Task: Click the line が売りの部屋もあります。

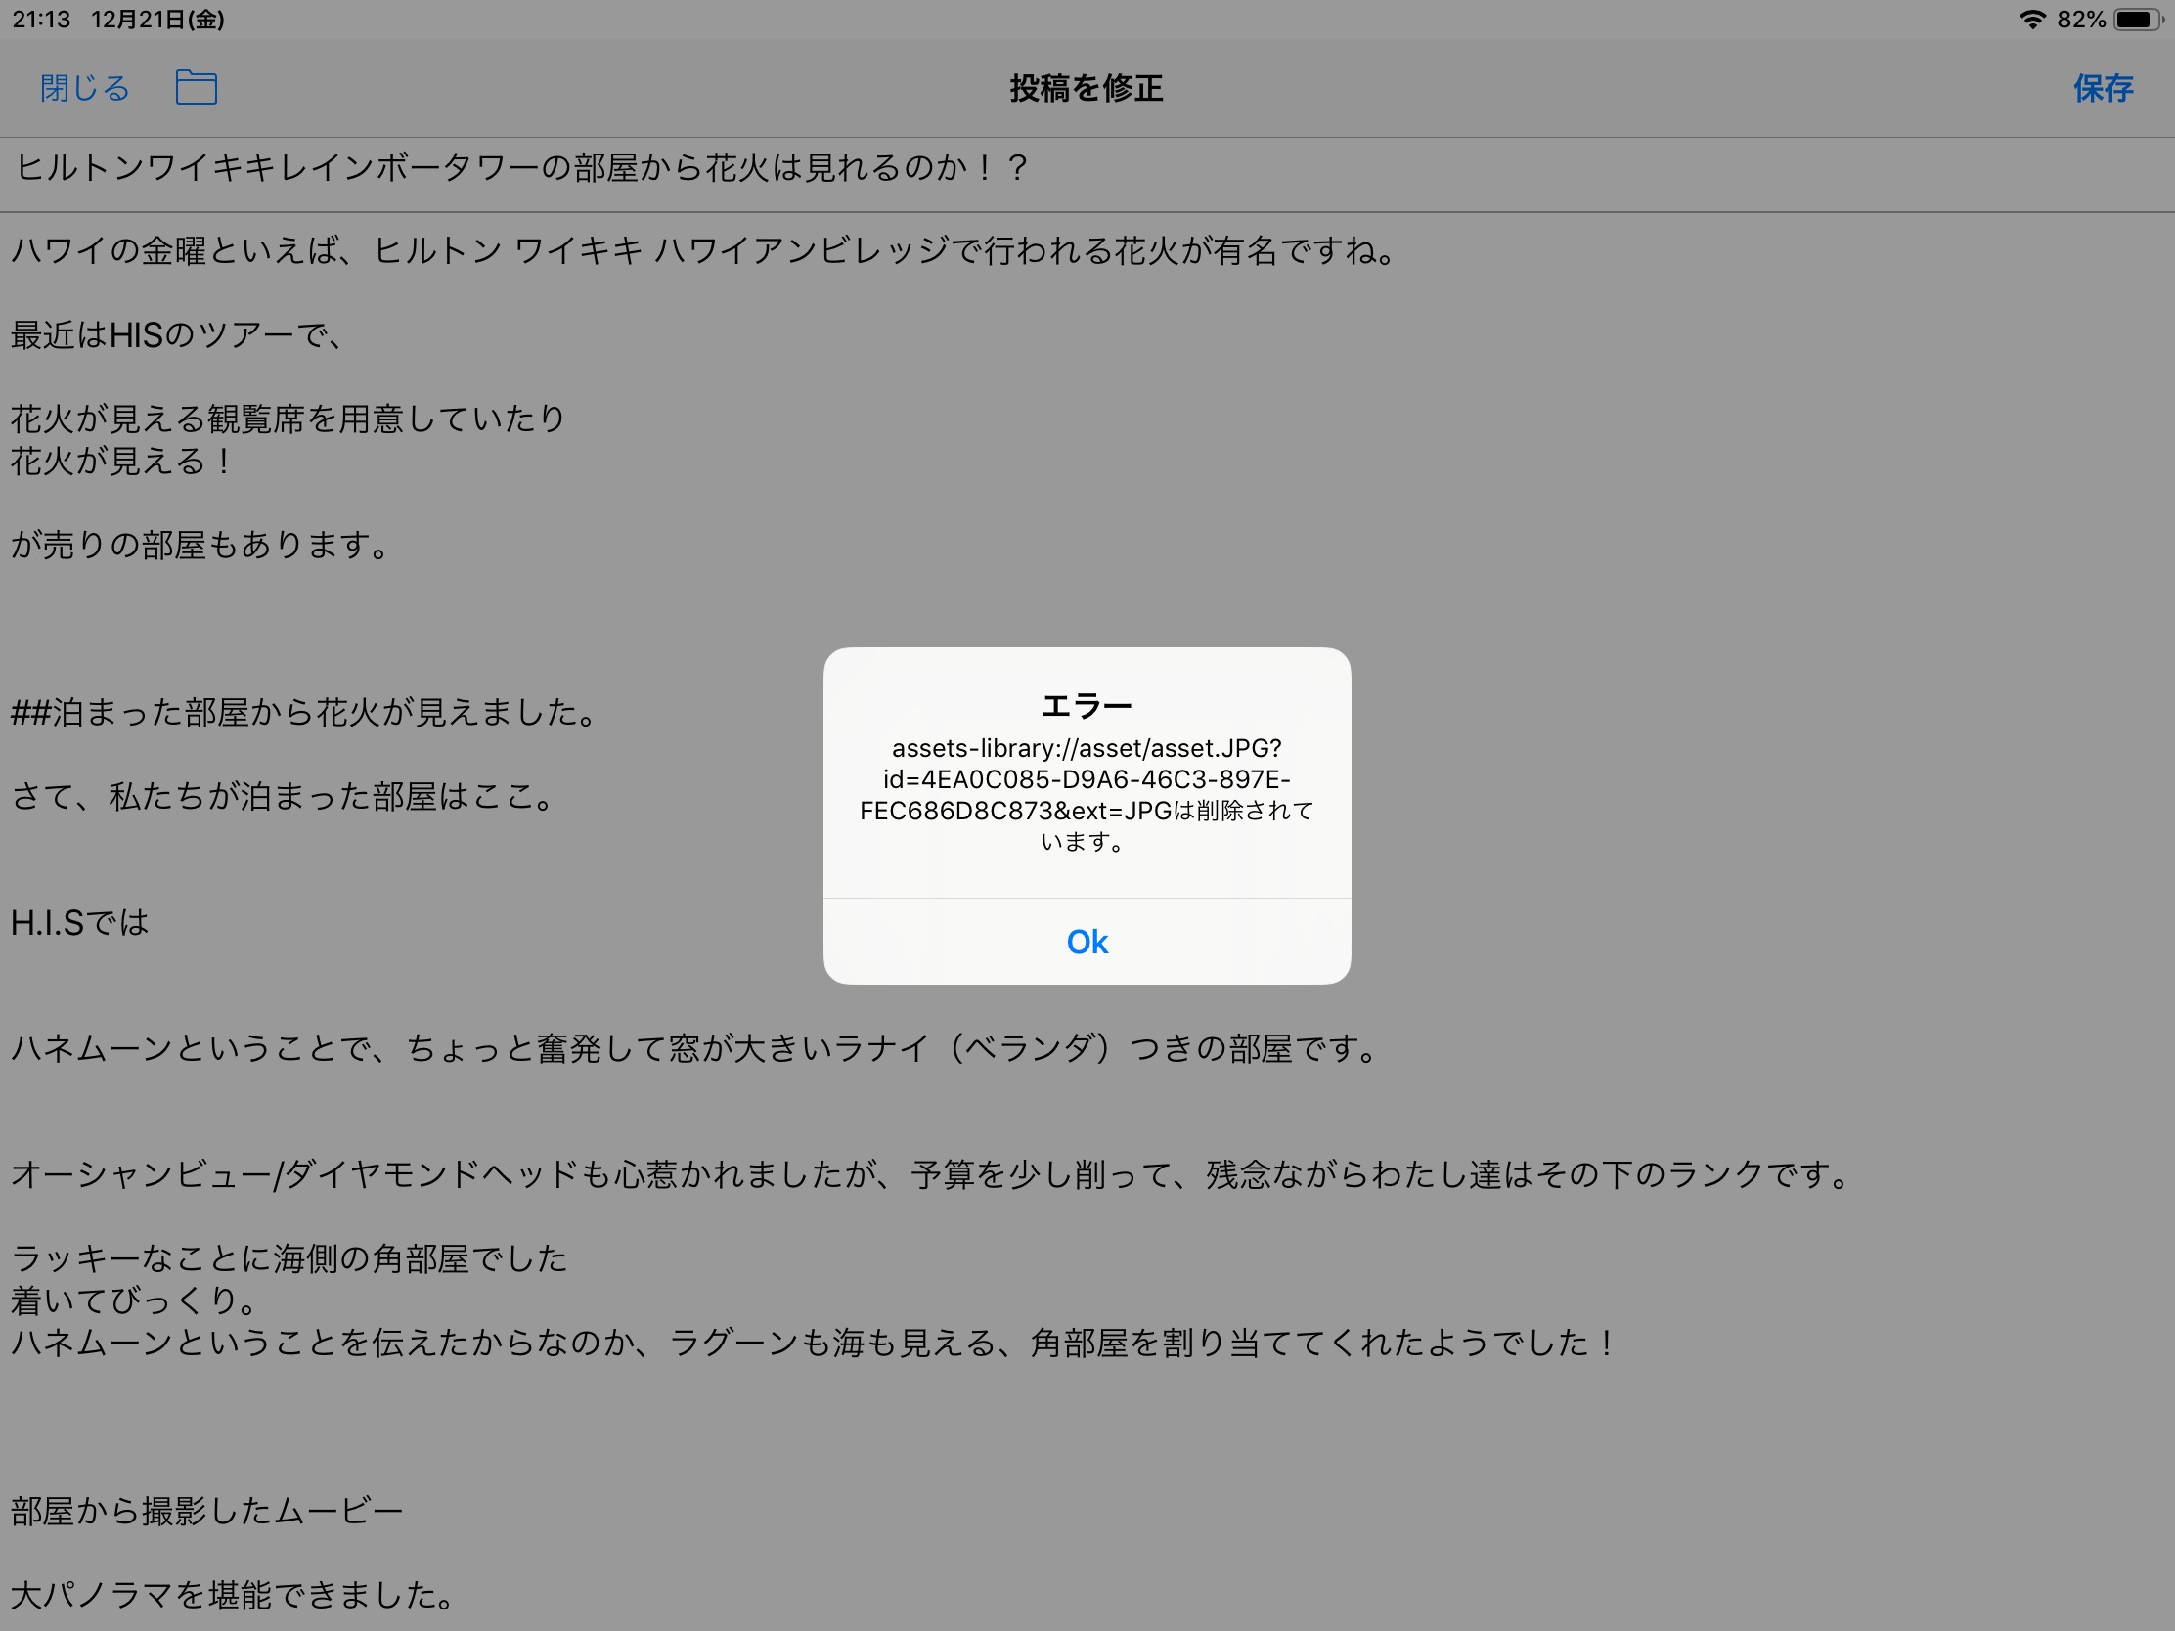Action: [x=202, y=544]
